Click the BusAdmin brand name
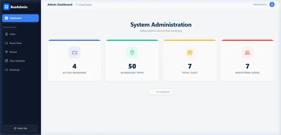 19,7
